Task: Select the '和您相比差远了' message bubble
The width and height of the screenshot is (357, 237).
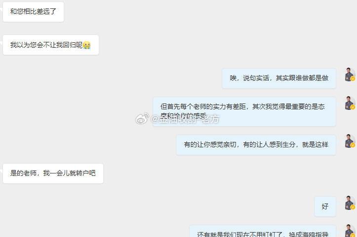Action: pyautogui.click(x=33, y=12)
